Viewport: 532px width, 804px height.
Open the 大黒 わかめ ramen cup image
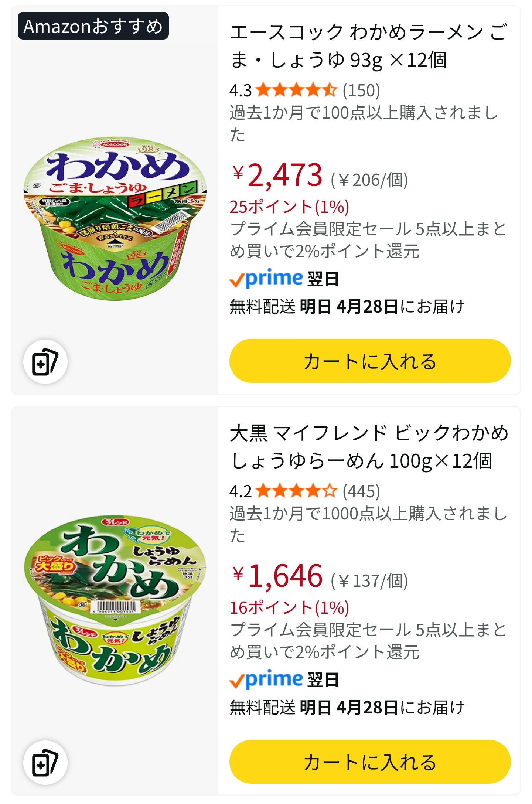(x=115, y=599)
